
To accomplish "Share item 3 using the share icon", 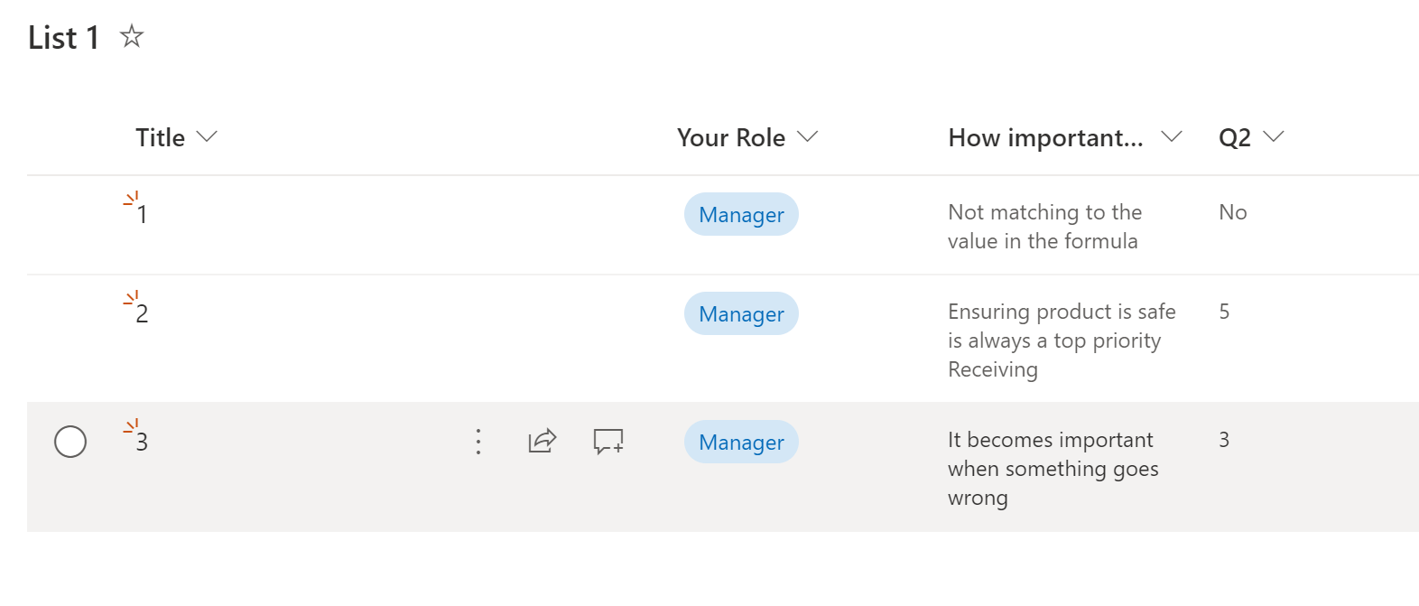I will pyautogui.click(x=542, y=441).
